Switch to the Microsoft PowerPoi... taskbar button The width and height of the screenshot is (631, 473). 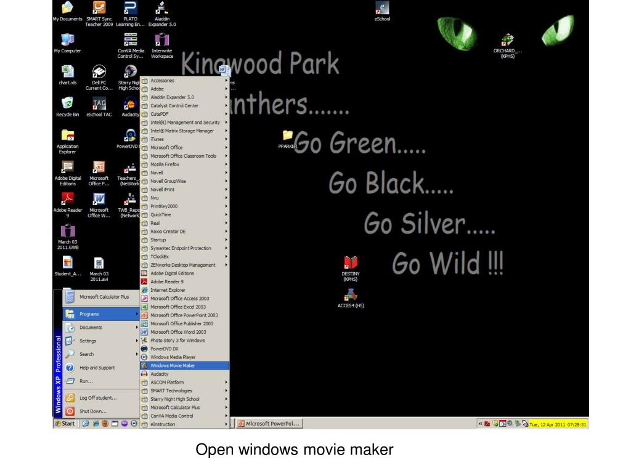pos(269,424)
